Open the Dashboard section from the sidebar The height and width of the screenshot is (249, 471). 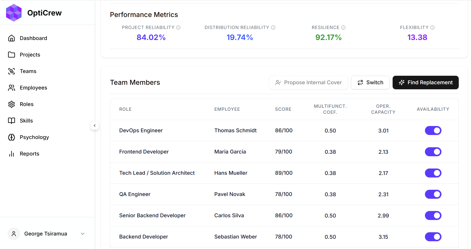[12, 38]
